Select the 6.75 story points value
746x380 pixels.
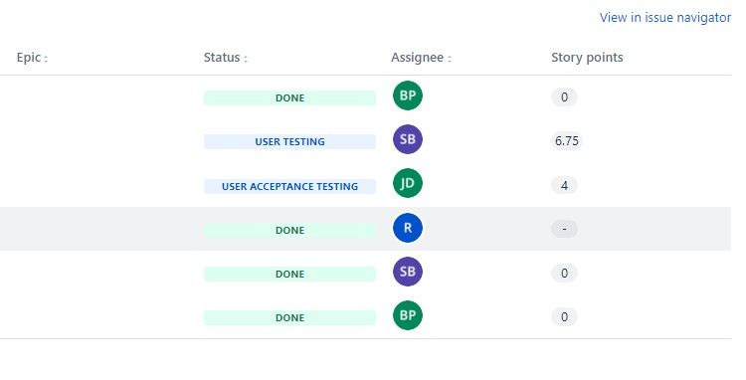[x=567, y=141]
